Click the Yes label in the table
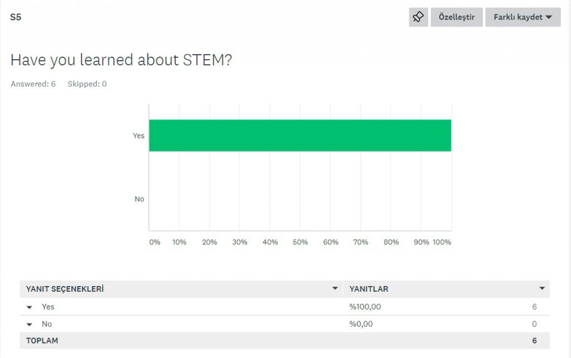 click(x=47, y=307)
